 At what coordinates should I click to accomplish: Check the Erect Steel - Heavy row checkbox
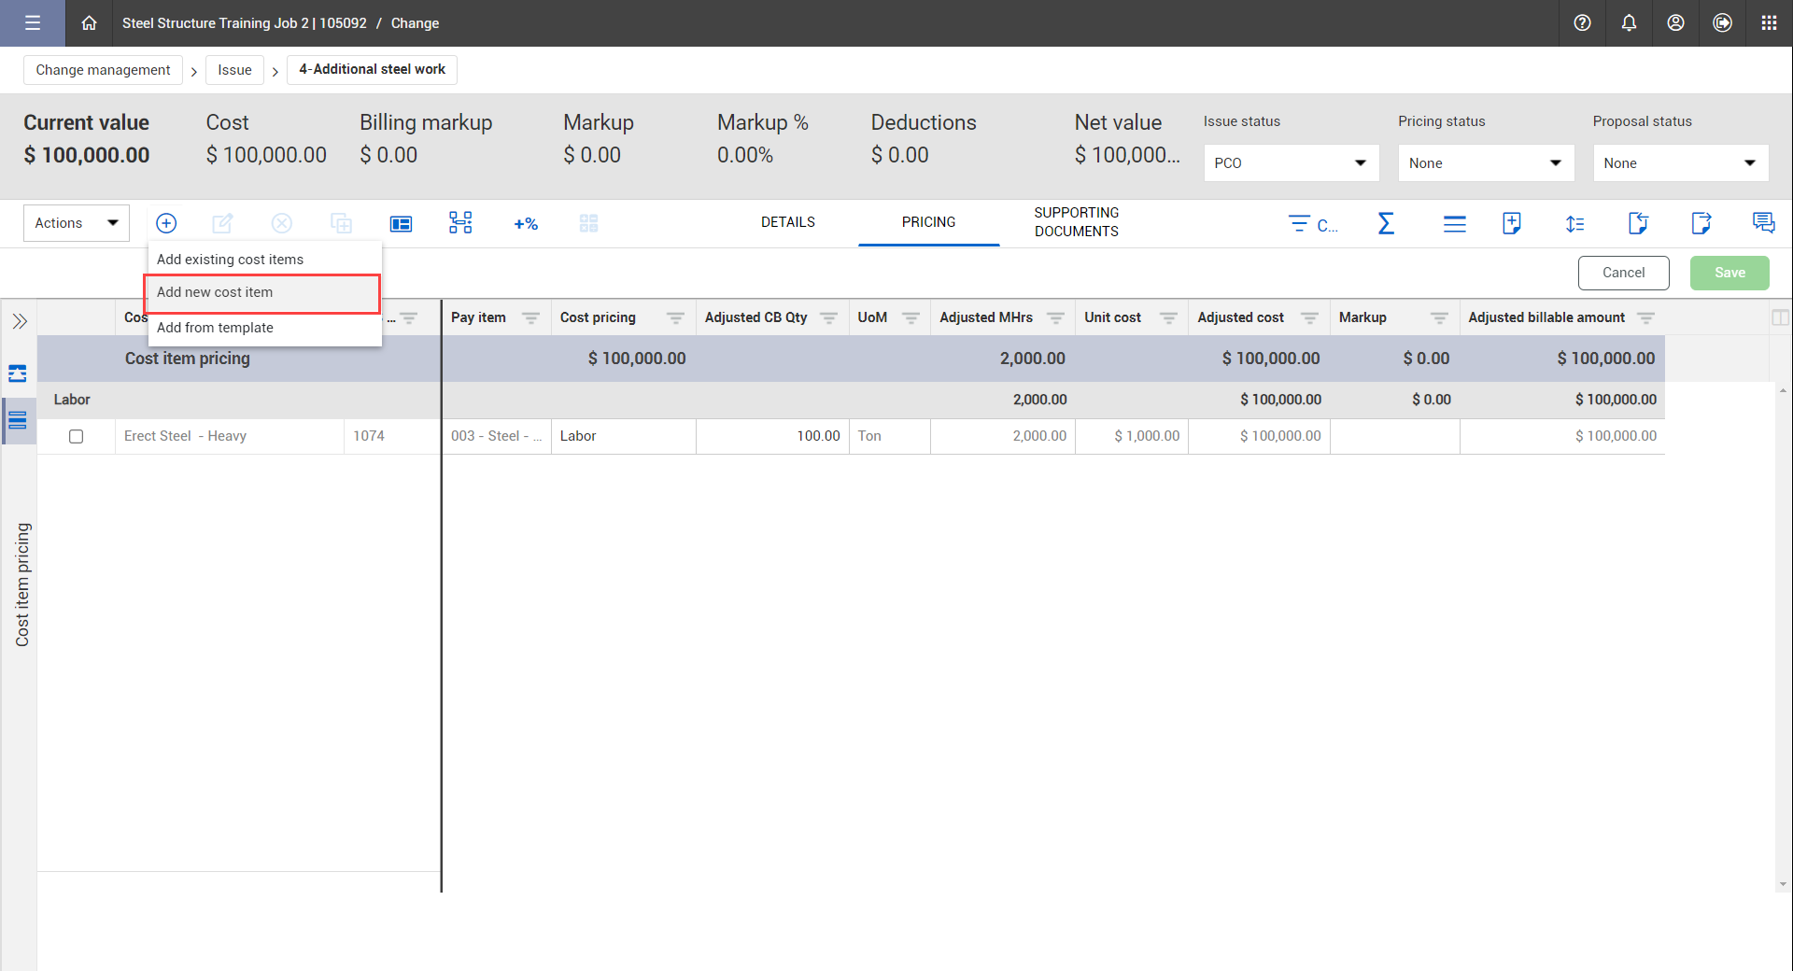point(77,436)
